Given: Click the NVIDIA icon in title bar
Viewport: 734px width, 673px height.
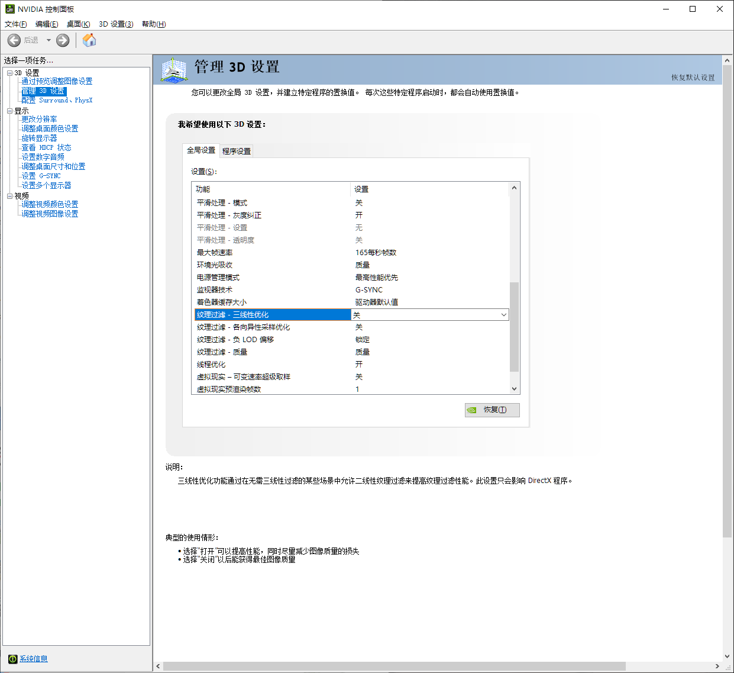Looking at the screenshot, I should pos(10,9).
